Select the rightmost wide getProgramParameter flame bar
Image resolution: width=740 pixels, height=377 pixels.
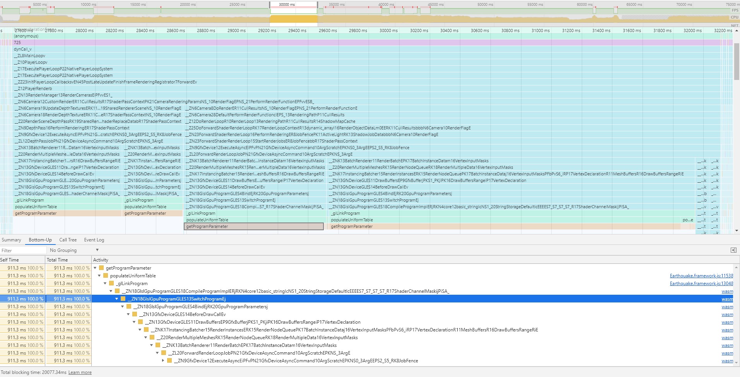pyautogui.click(x=505, y=226)
